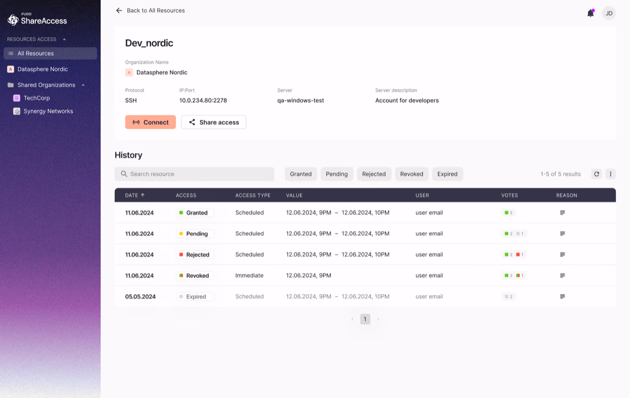Viewport: 630px width, 398px height.
Task: Open reason note for Expired row
Action: [562, 296]
